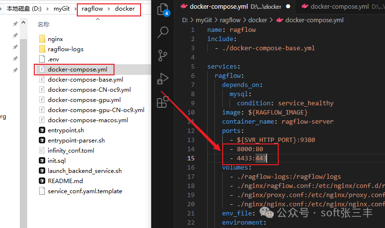Viewport: 385px width, 228px height.
Task: Click the docker-compose-gpu-CN-oc9.yml file icon
Action: point(42,110)
